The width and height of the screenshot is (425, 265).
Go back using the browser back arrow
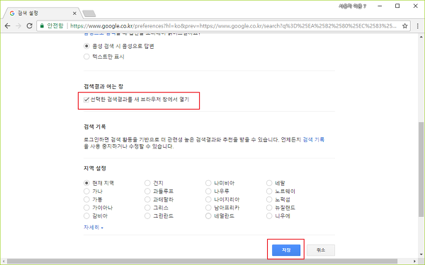pos(7,26)
